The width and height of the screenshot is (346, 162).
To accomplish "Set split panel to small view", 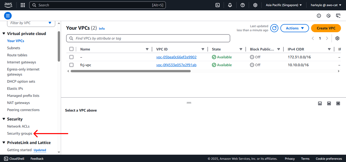I will pos(320,103).
